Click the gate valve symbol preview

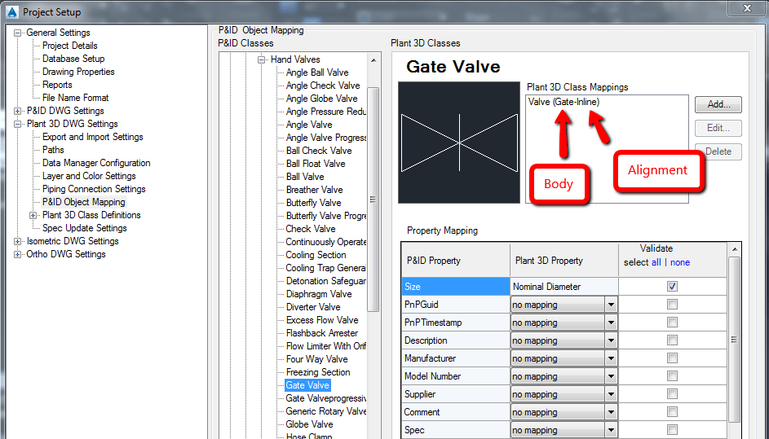[x=459, y=142]
